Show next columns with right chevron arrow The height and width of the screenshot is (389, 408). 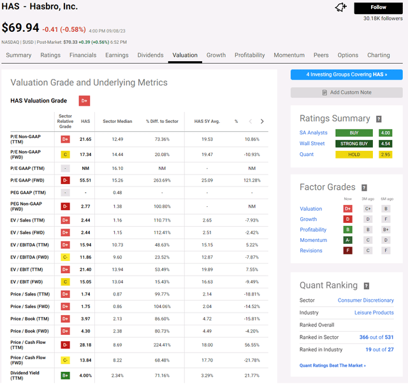262,122
